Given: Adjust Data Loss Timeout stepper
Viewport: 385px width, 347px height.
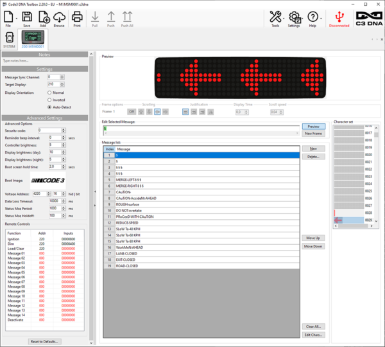Looking at the screenshot, I should 64,201.
